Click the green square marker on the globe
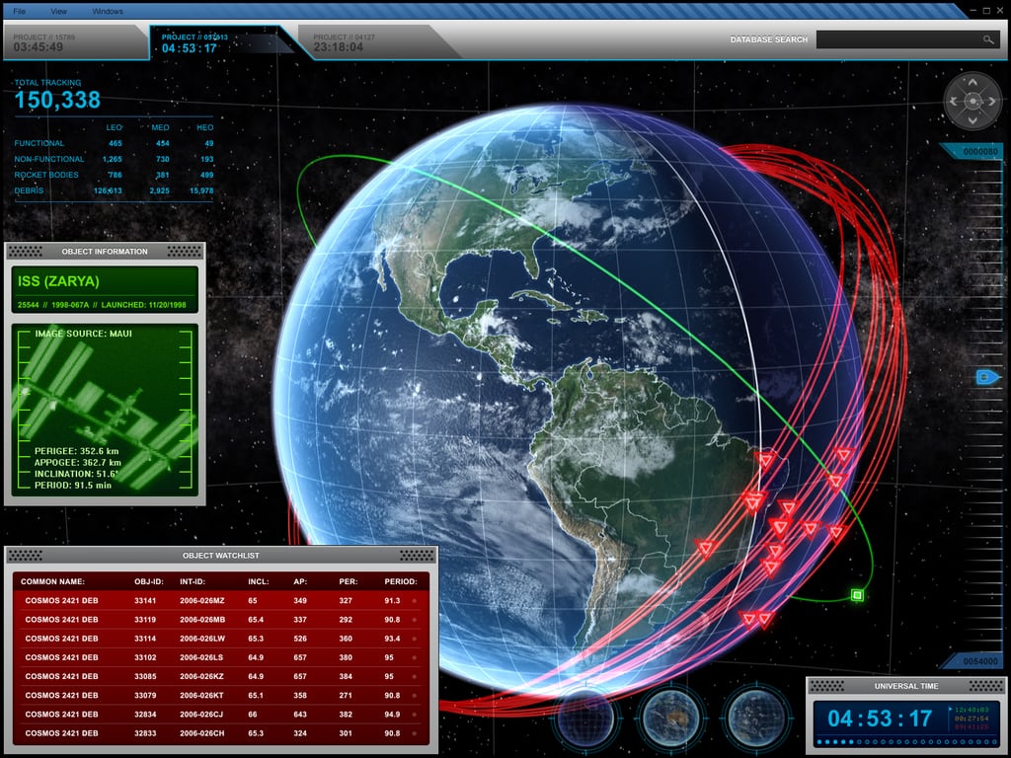The height and width of the screenshot is (758, 1011). click(x=857, y=593)
